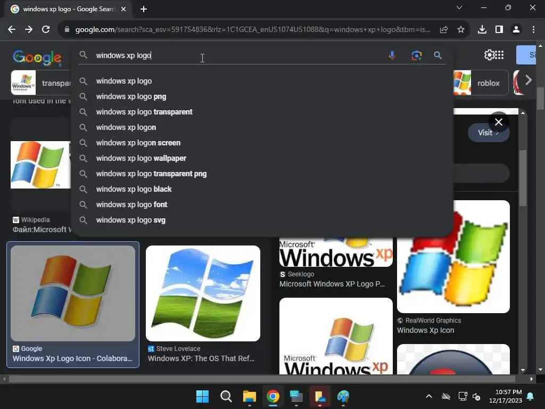Image resolution: width=545 pixels, height=409 pixels.
Task: Choose suggestion 'windows xp logo font'
Action: [x=262, y=204]
